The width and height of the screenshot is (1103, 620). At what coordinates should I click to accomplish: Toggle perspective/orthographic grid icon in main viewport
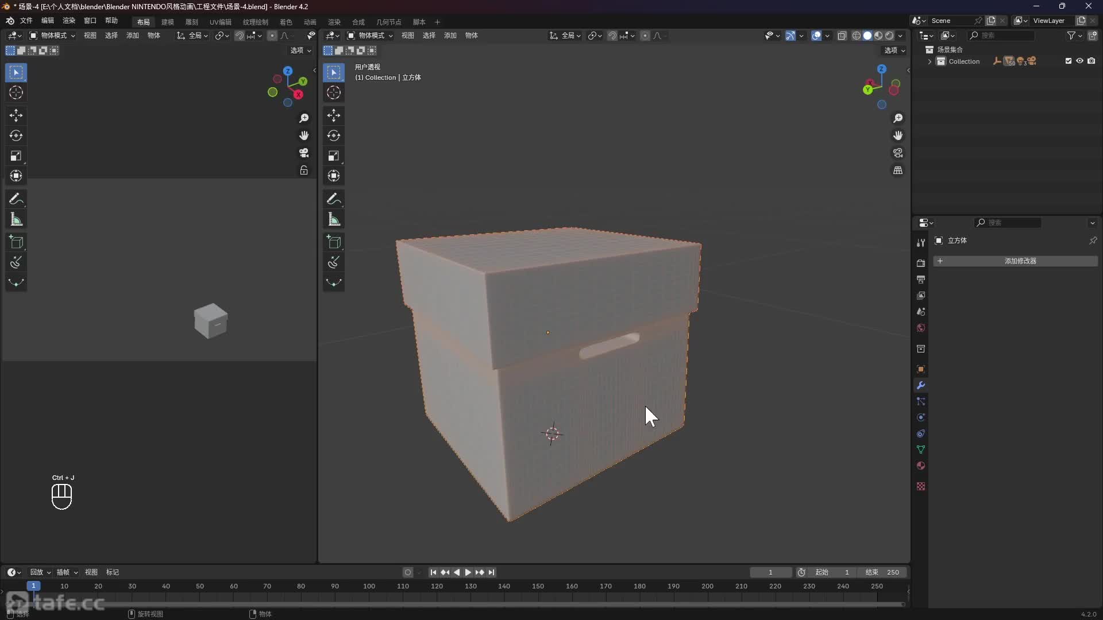point(898,170)
